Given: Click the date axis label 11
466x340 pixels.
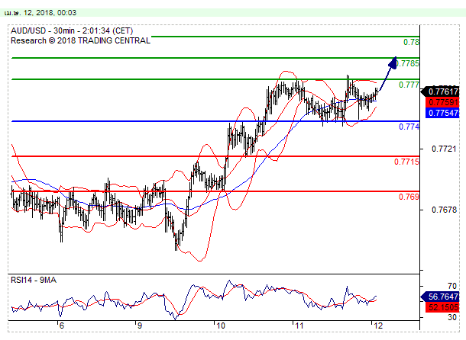Looking at the screenshot, I should (x=299, y=326).
